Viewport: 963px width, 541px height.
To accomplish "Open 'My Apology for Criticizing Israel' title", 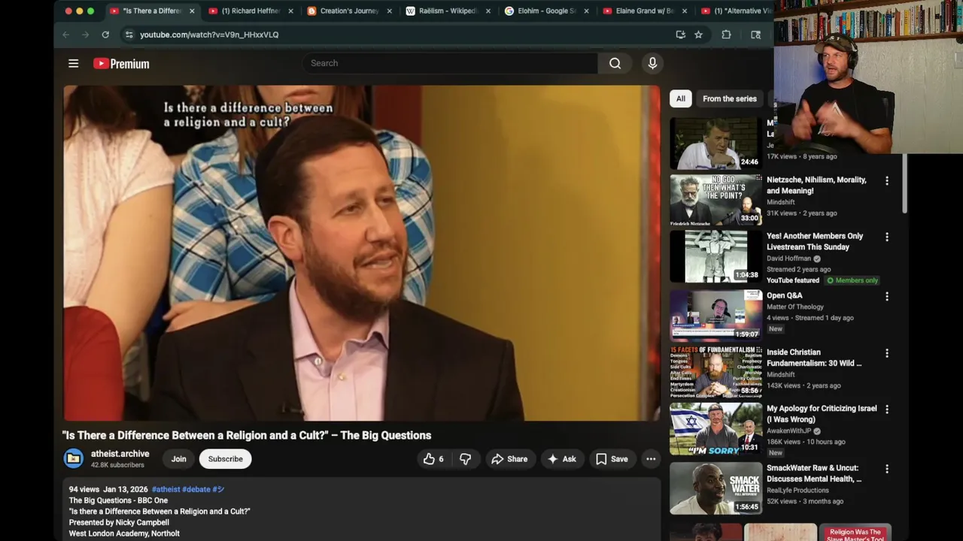I will coord(822,414).
